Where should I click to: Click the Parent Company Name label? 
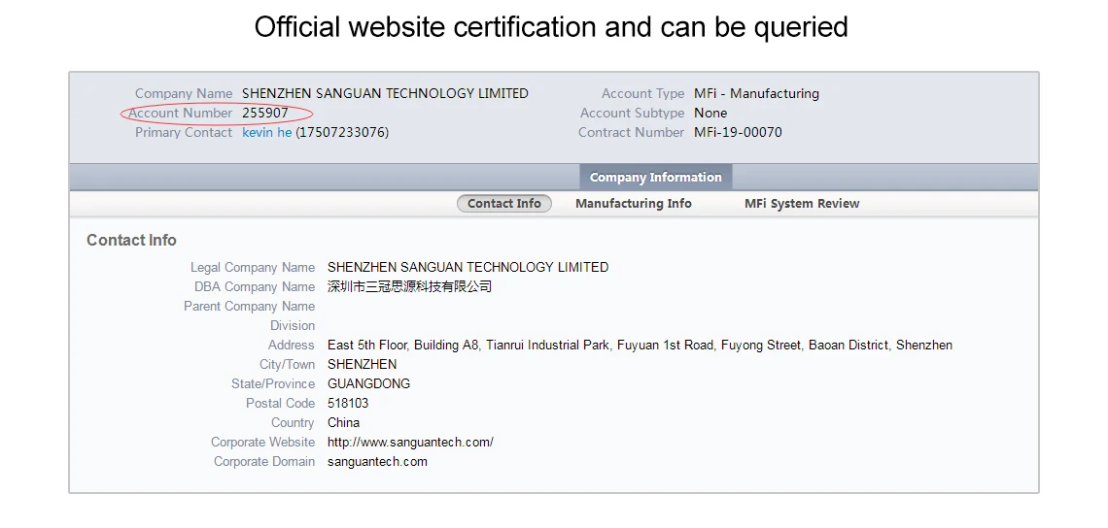pos(250,307)
